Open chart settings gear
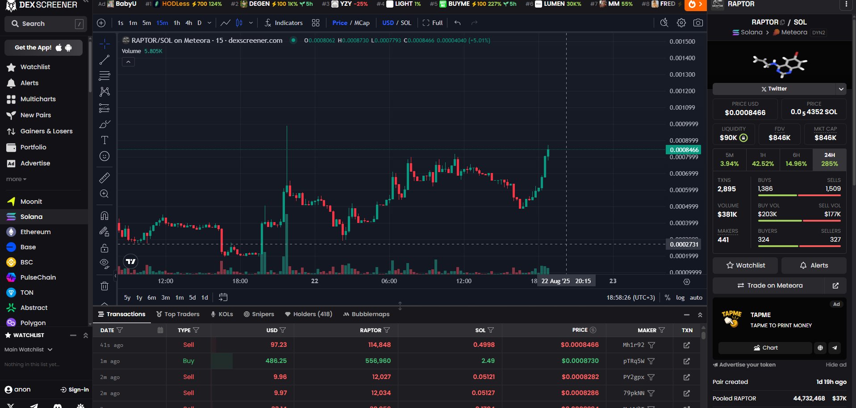This screenshot has width=856, height=408. pyautogui.click(x=681, y=23)
